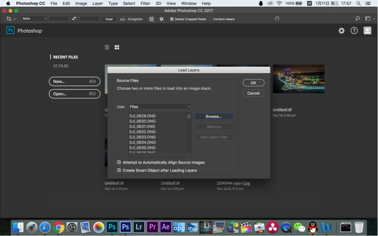Viewport: 378px width, 236px height.
Task: Open Launchpad rocket from the dock
Action: (32, 227)
